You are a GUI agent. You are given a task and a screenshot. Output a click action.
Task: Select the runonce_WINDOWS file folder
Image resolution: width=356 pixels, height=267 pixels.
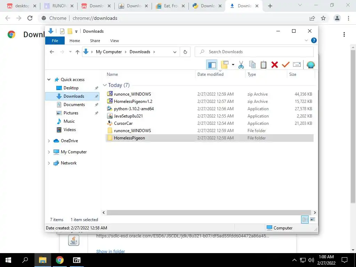pyautogui.click(x=132, y=131)
